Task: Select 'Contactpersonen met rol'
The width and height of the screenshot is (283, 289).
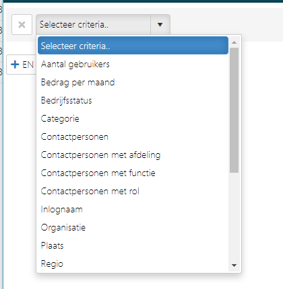Action: (x=133, y=192)
